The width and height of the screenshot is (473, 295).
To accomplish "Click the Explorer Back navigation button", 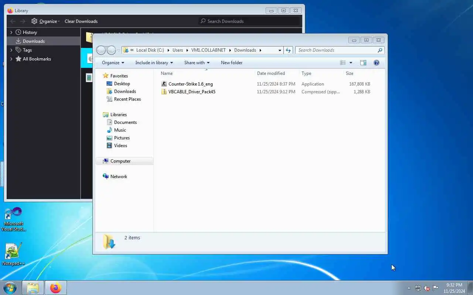I will tap(101, 50).
